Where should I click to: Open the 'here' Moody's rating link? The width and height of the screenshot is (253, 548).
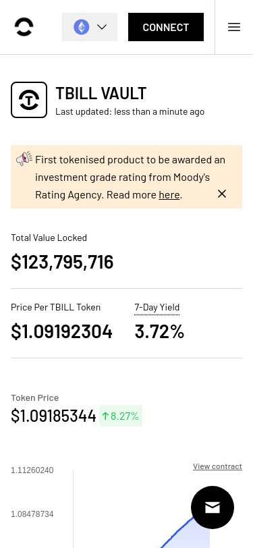pyautogui.click(x=169, y=194)
